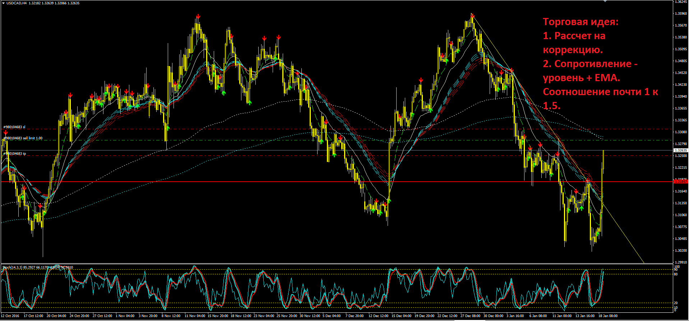Viewport: 689px width, 321px height.
Task: Click the 1.32790 price scale value
Action: point(681,144)
